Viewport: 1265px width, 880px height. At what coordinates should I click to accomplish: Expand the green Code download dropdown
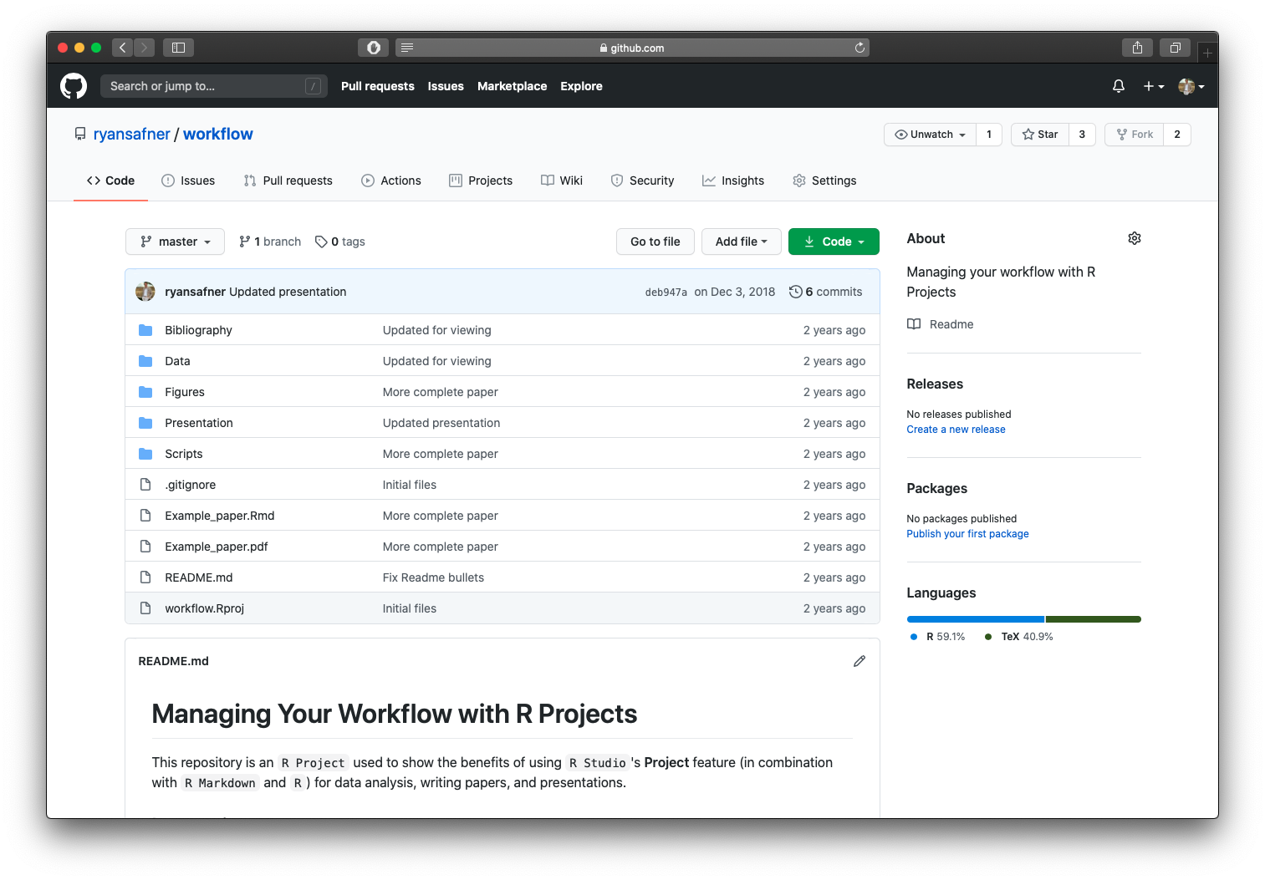point(834,242)
